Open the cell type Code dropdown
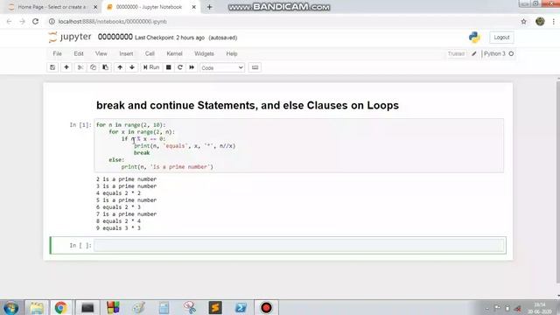The image size is (560, 315). (221, 68)
